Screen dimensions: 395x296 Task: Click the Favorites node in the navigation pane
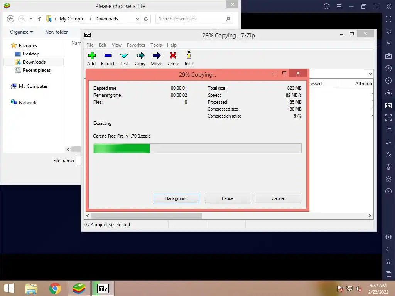click(28, 46)
